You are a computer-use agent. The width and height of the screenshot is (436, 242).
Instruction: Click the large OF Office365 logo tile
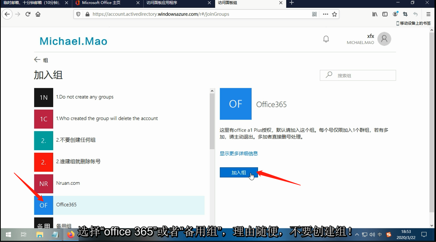(236, 104)
